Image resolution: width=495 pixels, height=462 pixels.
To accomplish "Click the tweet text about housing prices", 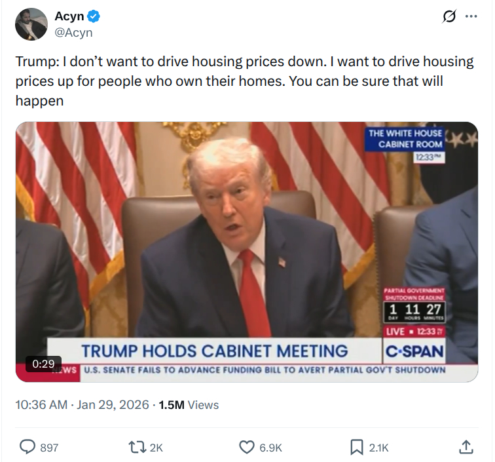I will 244,81.
